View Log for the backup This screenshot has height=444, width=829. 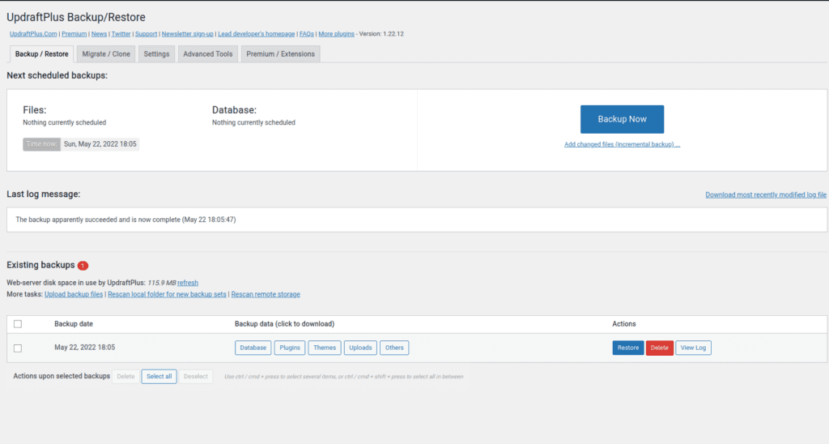point(693,348)
